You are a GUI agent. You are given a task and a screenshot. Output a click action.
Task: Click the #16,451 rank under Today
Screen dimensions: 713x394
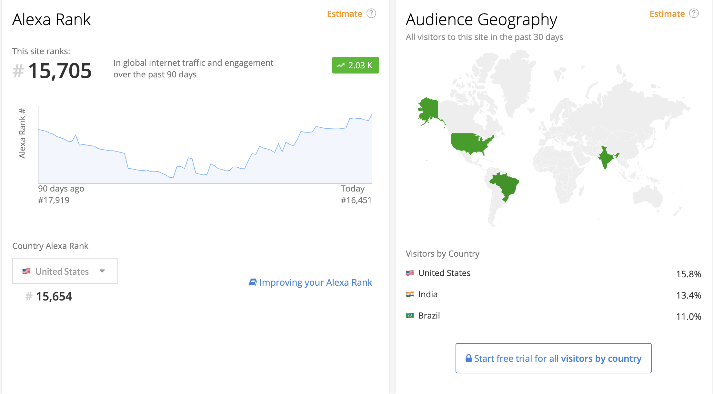[356, 200]
